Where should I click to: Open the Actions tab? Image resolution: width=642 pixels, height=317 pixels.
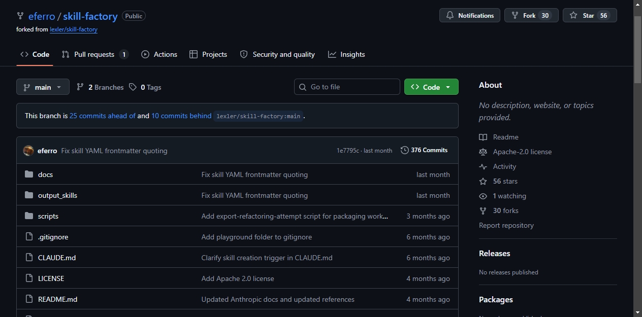[x=159, y=54]
